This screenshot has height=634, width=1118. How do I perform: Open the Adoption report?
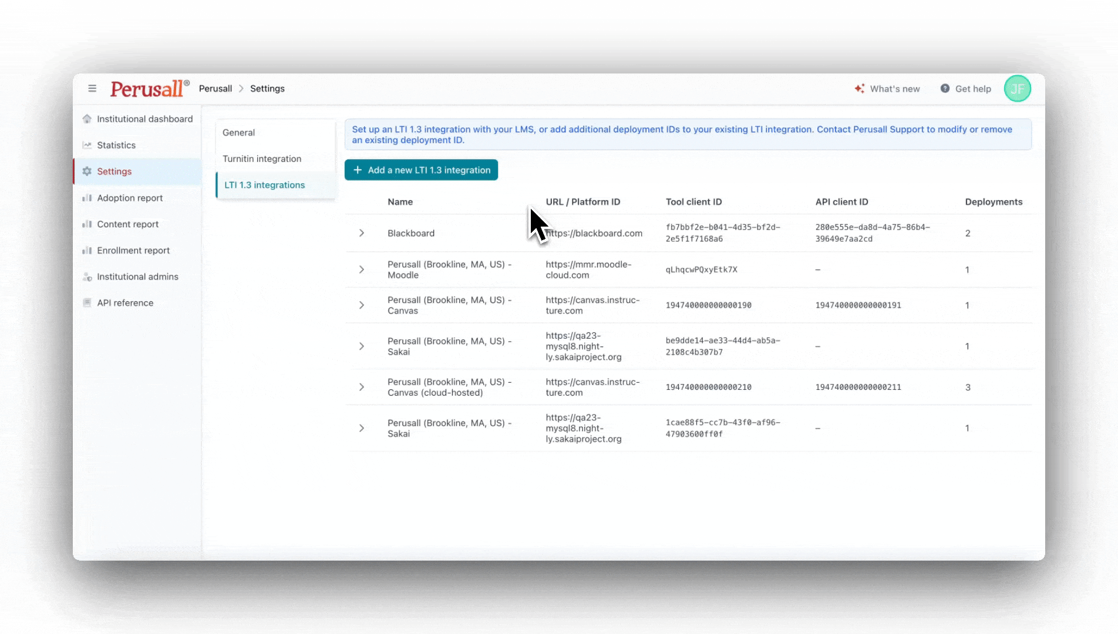[x=137, y=198]
